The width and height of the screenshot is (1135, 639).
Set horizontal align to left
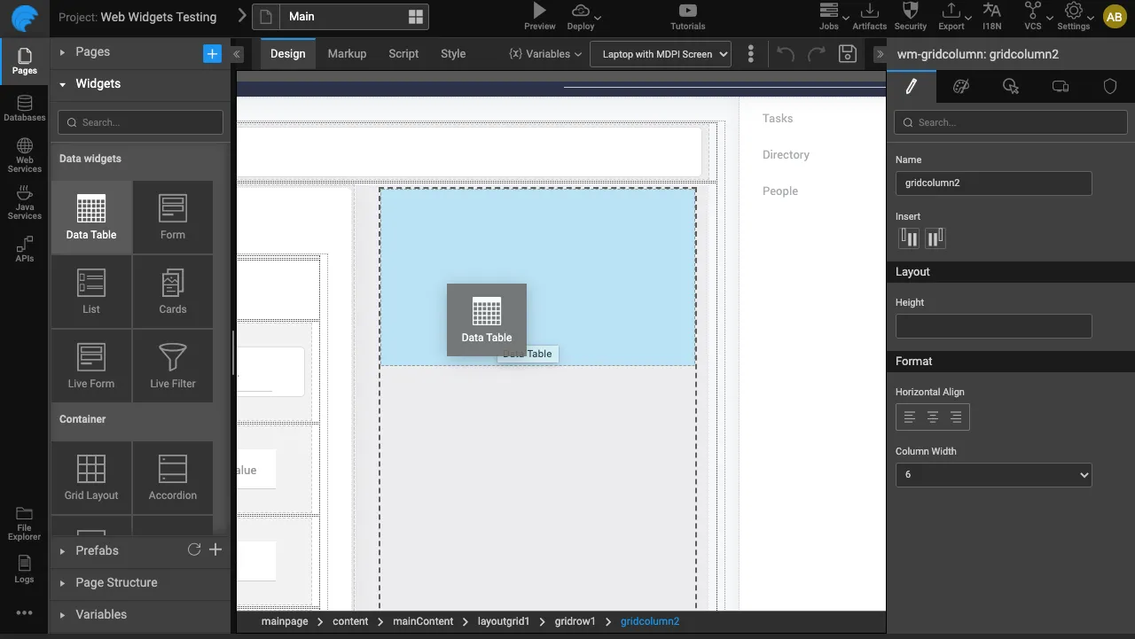[909, 417]
